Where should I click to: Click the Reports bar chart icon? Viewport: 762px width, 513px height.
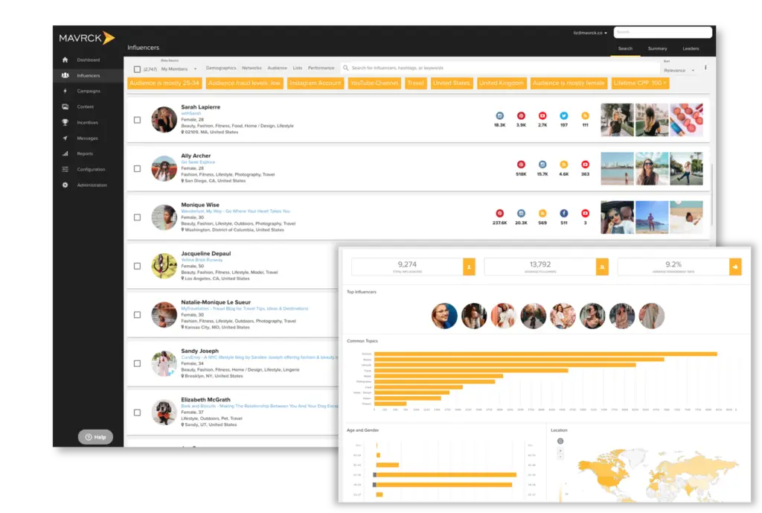65,153
